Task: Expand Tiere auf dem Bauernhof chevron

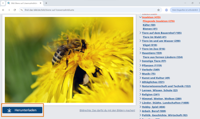Action: [x=140, y=33]
